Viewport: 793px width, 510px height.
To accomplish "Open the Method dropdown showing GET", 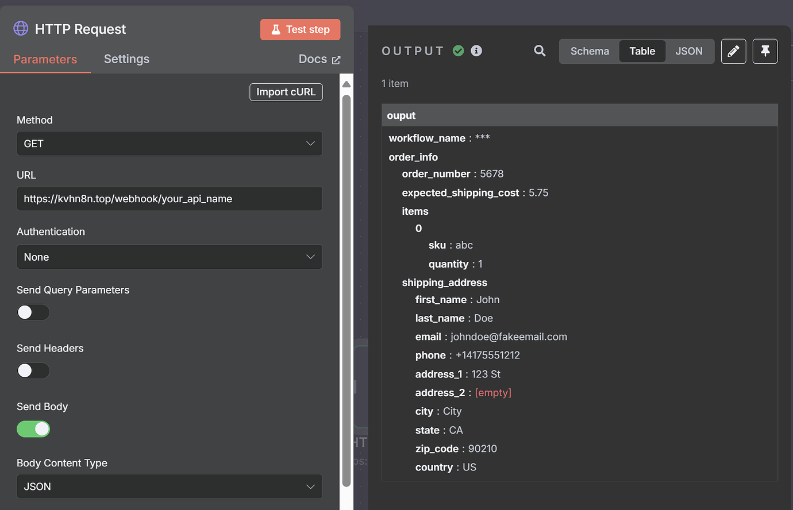I will click(170, 143).
